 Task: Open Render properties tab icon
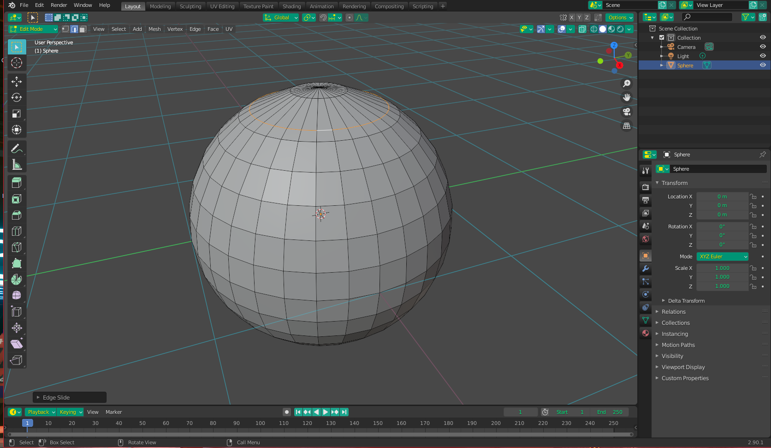click(x=646, y=187)
